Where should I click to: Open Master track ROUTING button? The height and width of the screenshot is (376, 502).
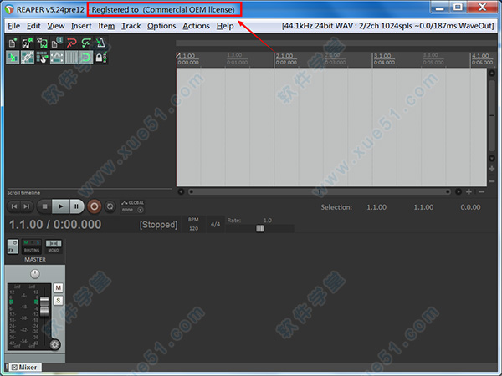point(32,246)
